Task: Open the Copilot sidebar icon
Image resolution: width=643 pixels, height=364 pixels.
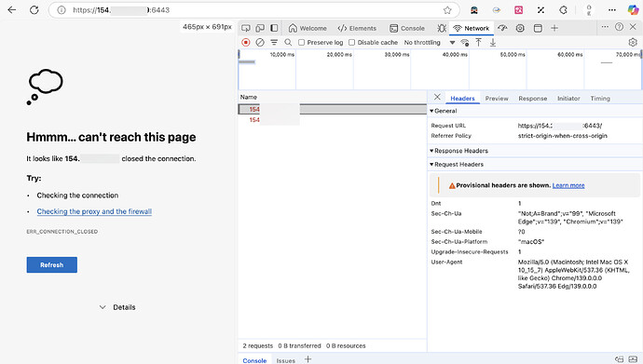Action: tap(633, 10)
